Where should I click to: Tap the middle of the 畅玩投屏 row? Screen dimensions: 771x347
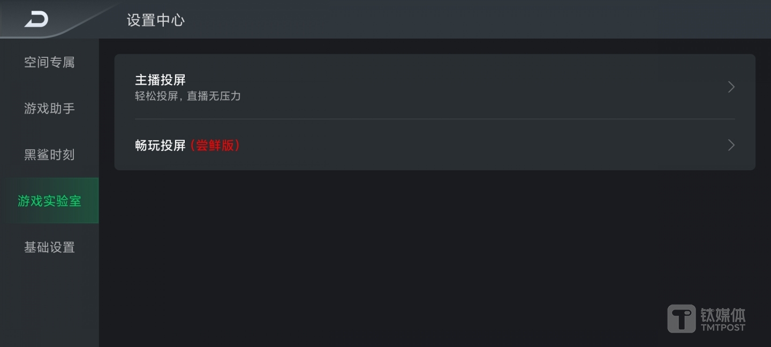coord(435,145)
